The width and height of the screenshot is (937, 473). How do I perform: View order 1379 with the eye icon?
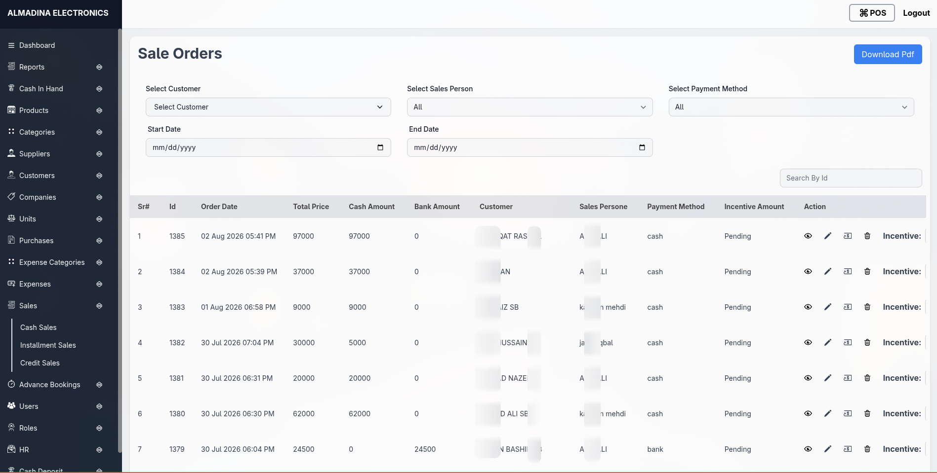coord(808,449)
